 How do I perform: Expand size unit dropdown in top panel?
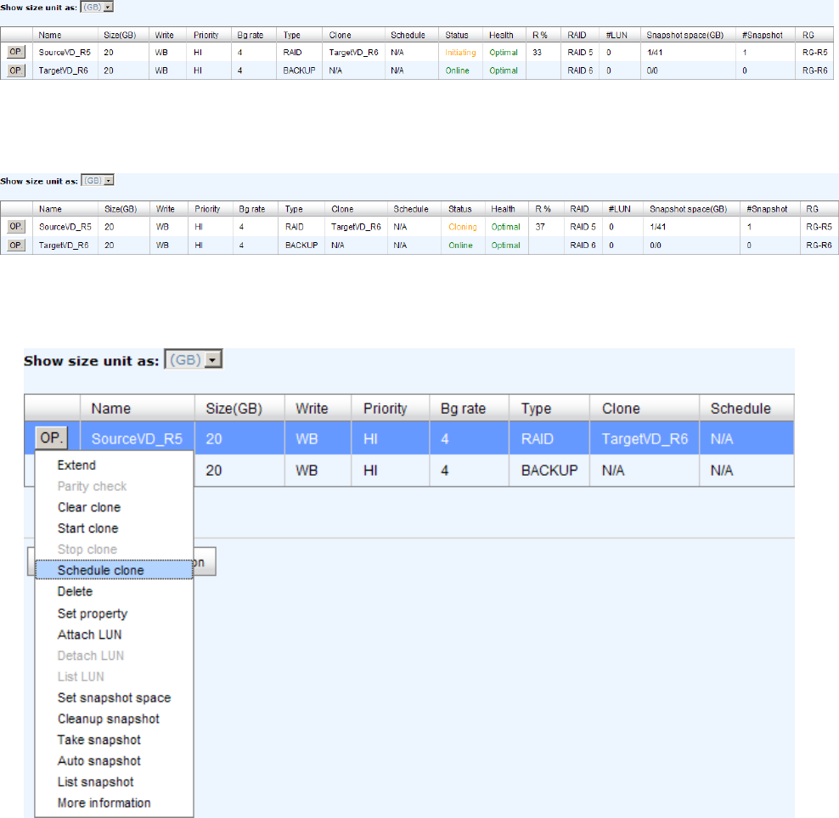click(x=107, y=6)
